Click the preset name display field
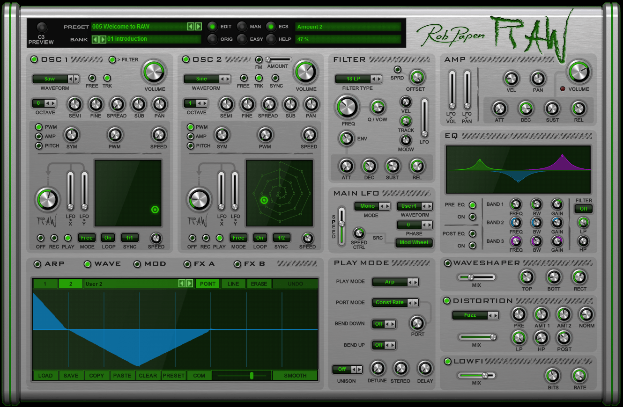This screenshot has width=623, height=407. (x=139, y=27)
